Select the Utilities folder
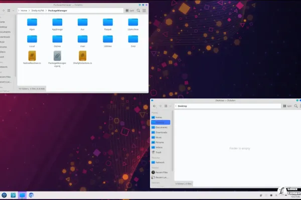This screenshot has width=301, height=200. (108, 41)
